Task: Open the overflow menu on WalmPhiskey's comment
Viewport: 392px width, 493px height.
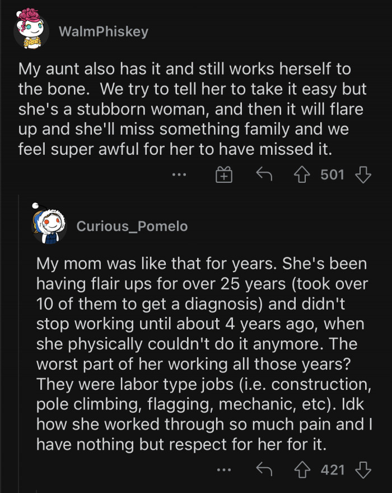Action: pyautogui.click(x=179, y=174)
